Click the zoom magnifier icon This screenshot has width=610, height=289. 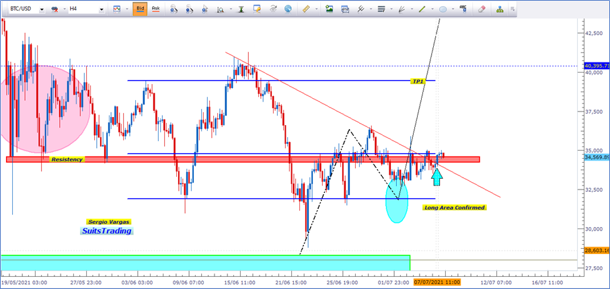click(221, 9)
